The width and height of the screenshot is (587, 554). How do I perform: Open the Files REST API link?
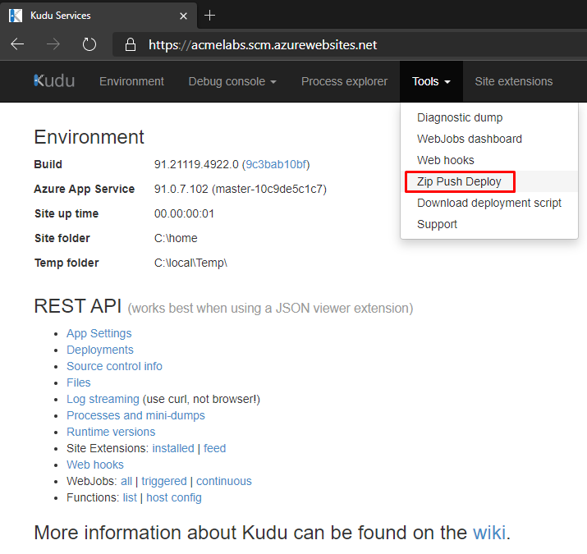pyautogui.click(x=79, y=382)
